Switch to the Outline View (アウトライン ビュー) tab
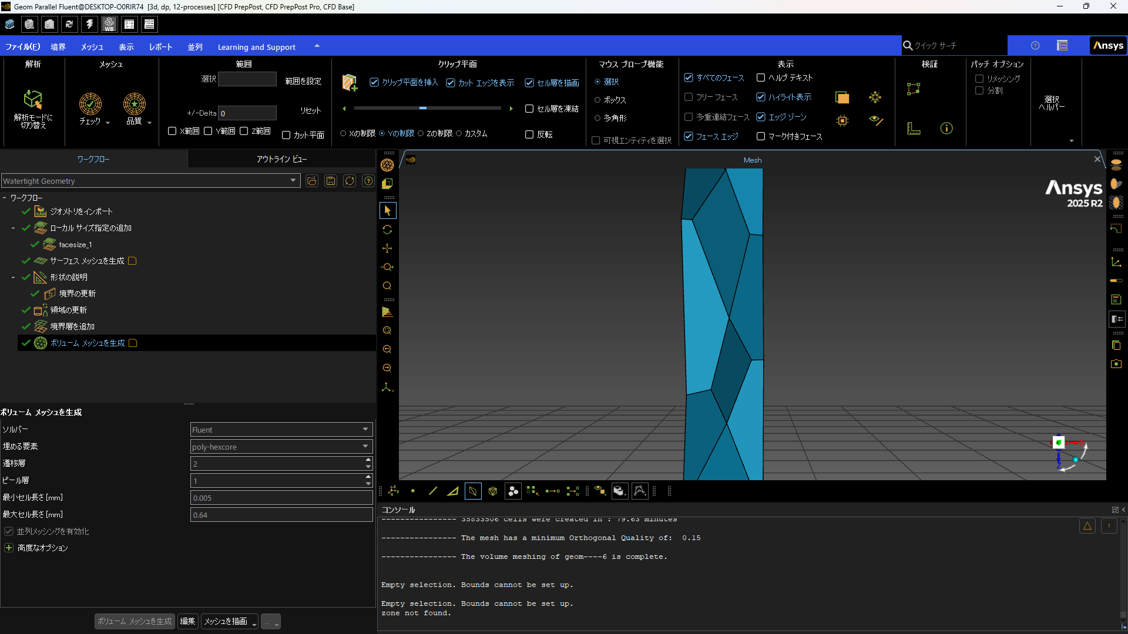 pos(281,159)
